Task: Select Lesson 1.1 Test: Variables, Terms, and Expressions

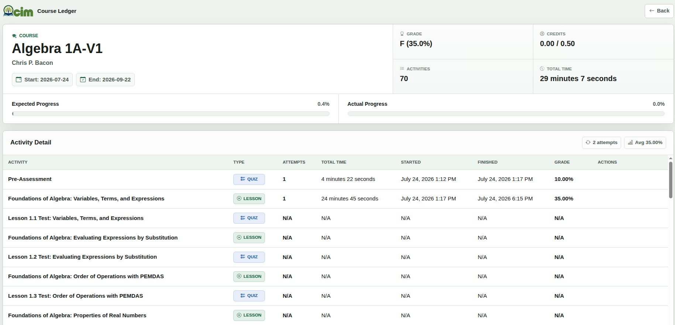Action: tap(335, 218)
